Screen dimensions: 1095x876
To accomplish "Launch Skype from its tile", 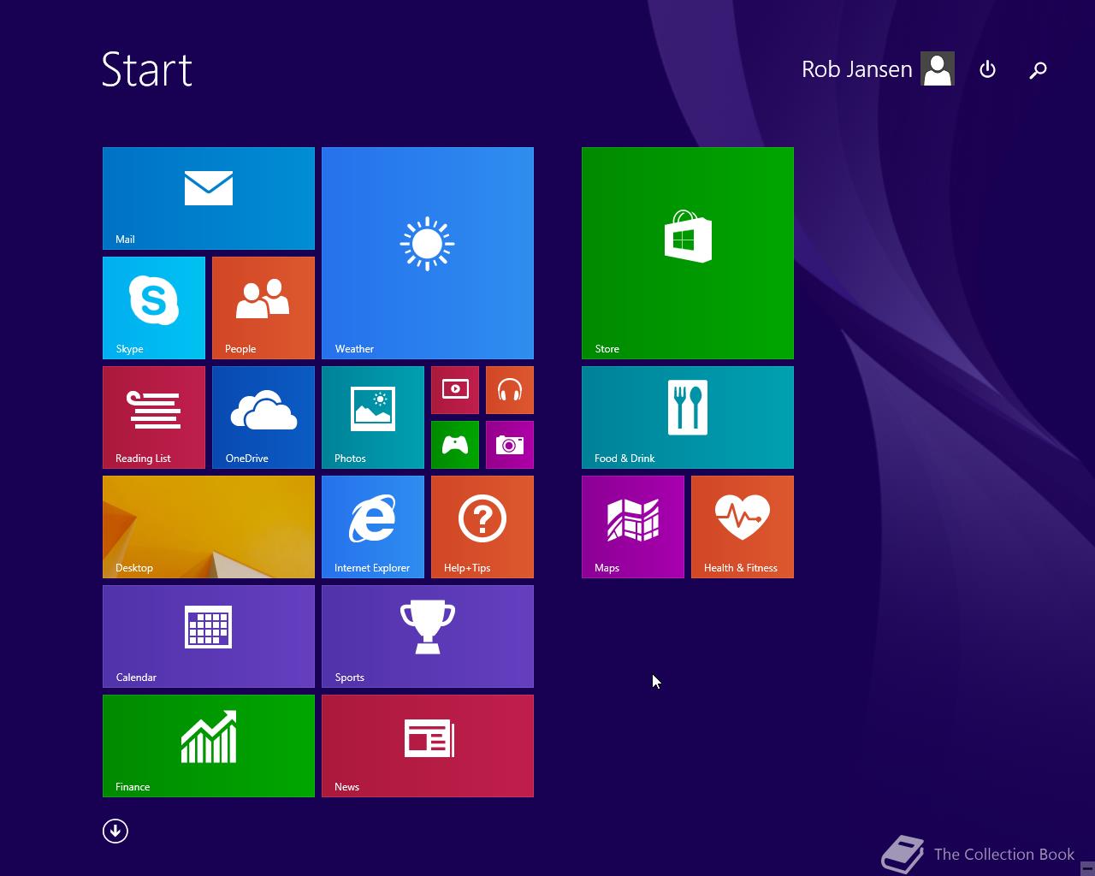I will [x=154, y=308].
